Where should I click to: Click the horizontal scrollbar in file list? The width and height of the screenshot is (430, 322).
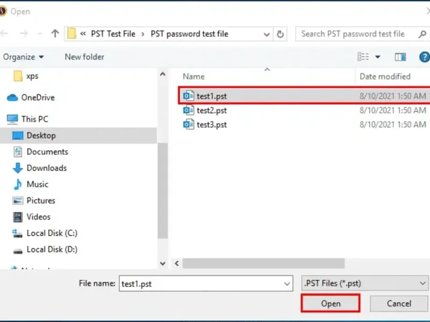point(263,264)
